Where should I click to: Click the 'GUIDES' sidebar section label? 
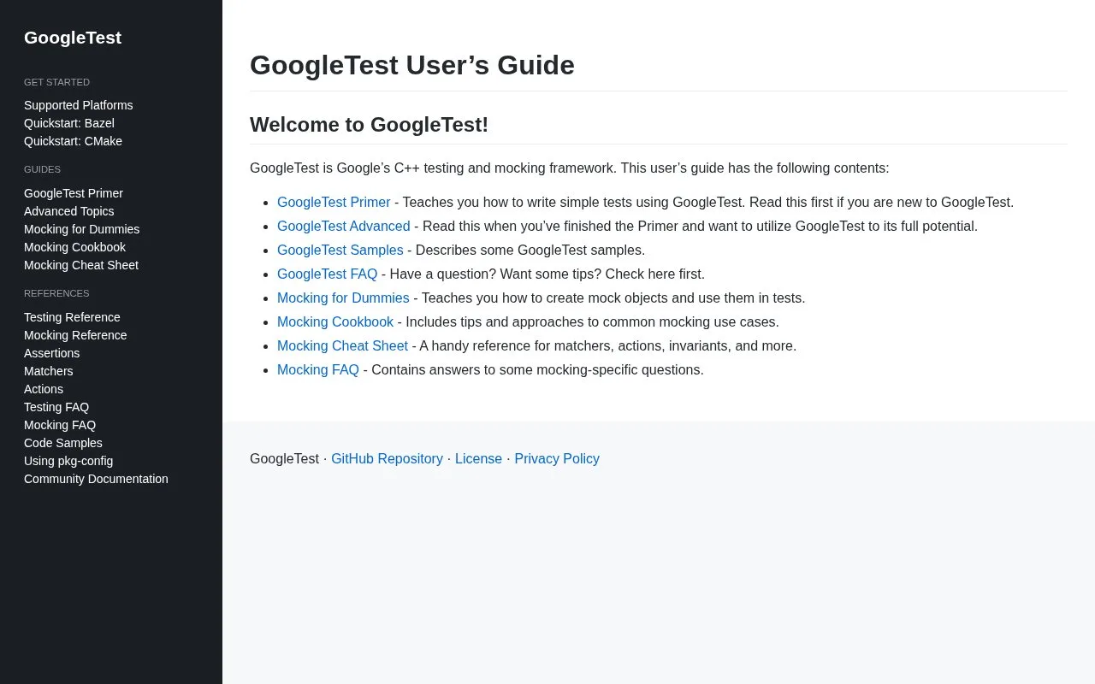click(42, 169)
